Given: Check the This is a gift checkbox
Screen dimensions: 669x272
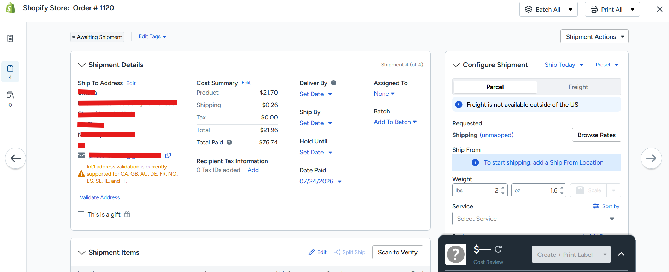Looking at the screenshot, I should (x=81, y=214).
